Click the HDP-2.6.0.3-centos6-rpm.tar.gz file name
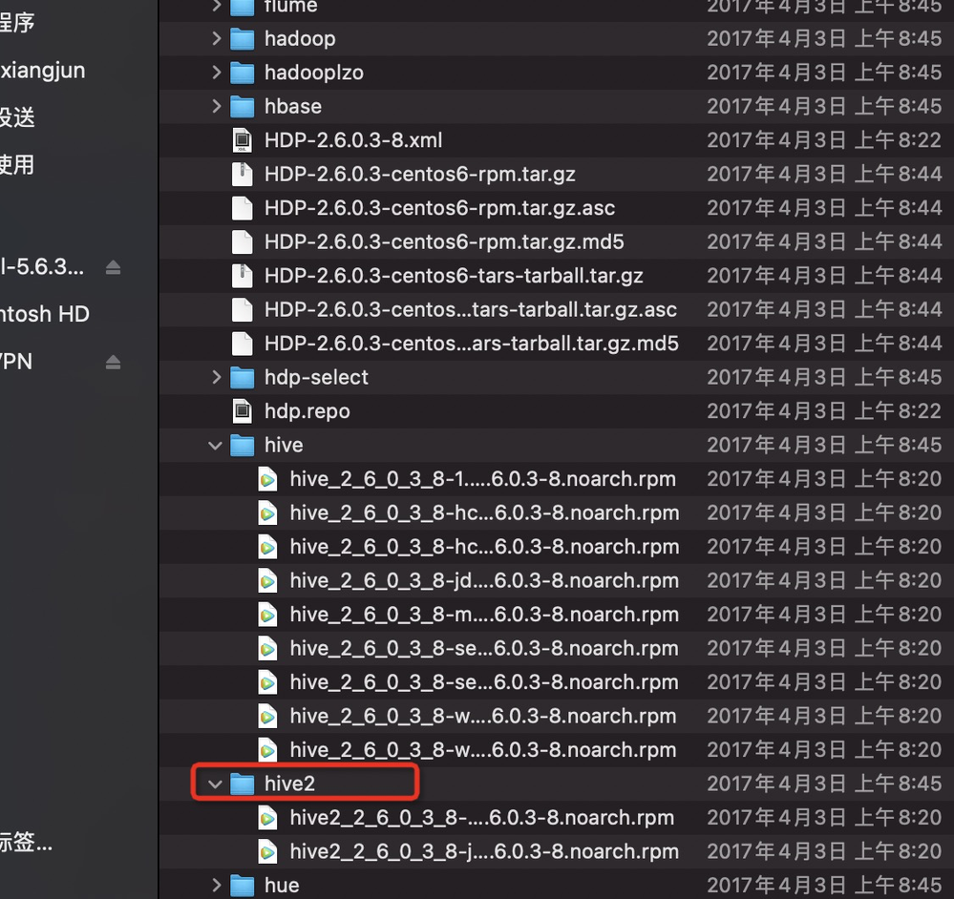This screenshot has height=899, width=954. (x=420, y=175)
